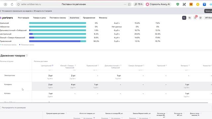
Task: Click the Доля от всех заказов column header
Action: 194,114
